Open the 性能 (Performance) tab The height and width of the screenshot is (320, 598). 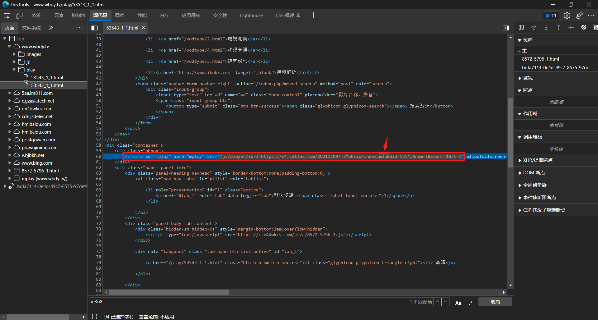(142, 16)
